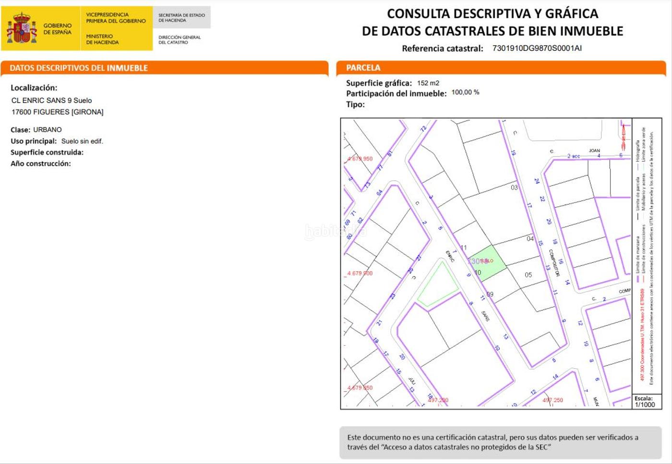Click the vertical map legend strip
The width and height of the screenshot is (672, 464).
[x=646, y=254]
